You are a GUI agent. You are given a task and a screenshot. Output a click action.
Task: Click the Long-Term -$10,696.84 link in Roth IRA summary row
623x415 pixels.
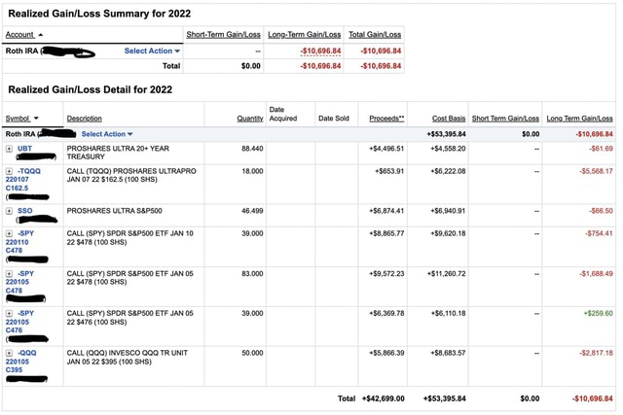(320, 51)
